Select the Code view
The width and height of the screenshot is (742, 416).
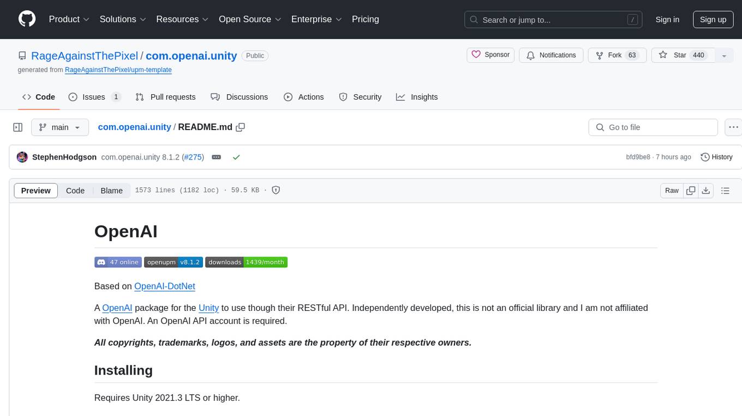click(75, 191)
